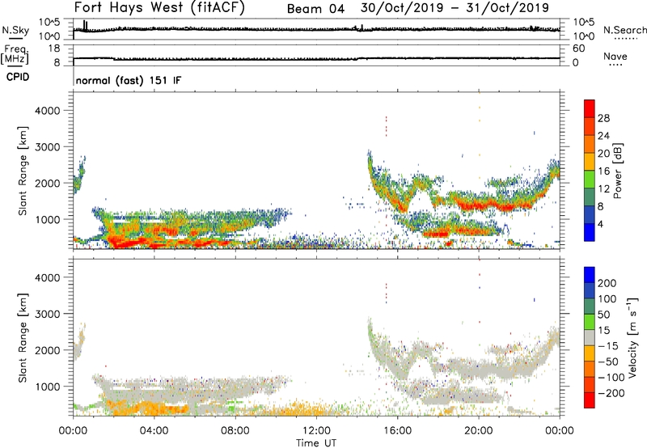Image resolution: width=647 pixels, height=448 pixels.
Task: Click the '3000' tick on the velocity panel
Action: (48, 314)
